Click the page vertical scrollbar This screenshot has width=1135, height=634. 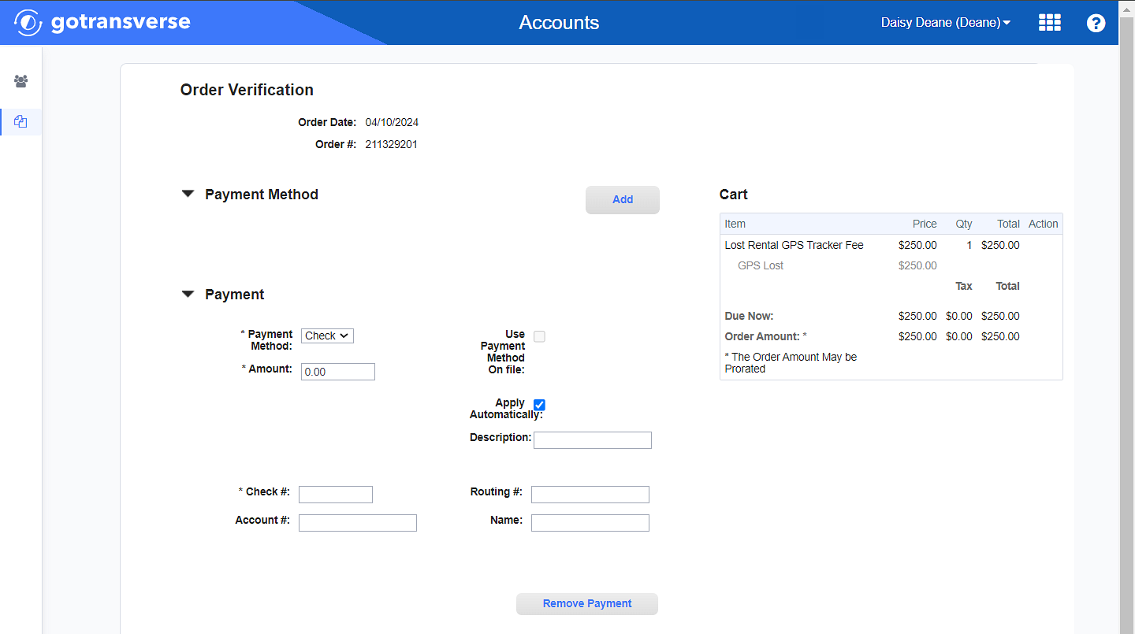pos(1127,317)
